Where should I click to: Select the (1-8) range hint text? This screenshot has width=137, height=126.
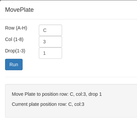pos(19,39)
